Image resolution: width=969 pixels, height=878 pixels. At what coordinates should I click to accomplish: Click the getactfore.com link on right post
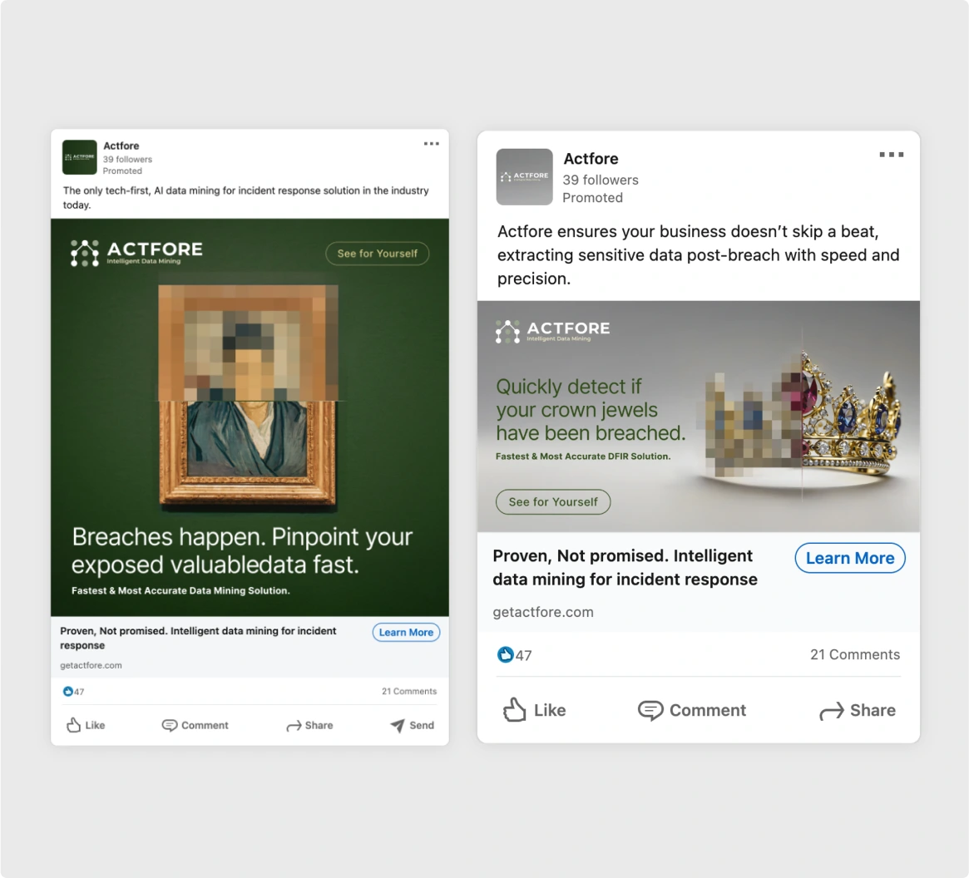tap(542, 612)
